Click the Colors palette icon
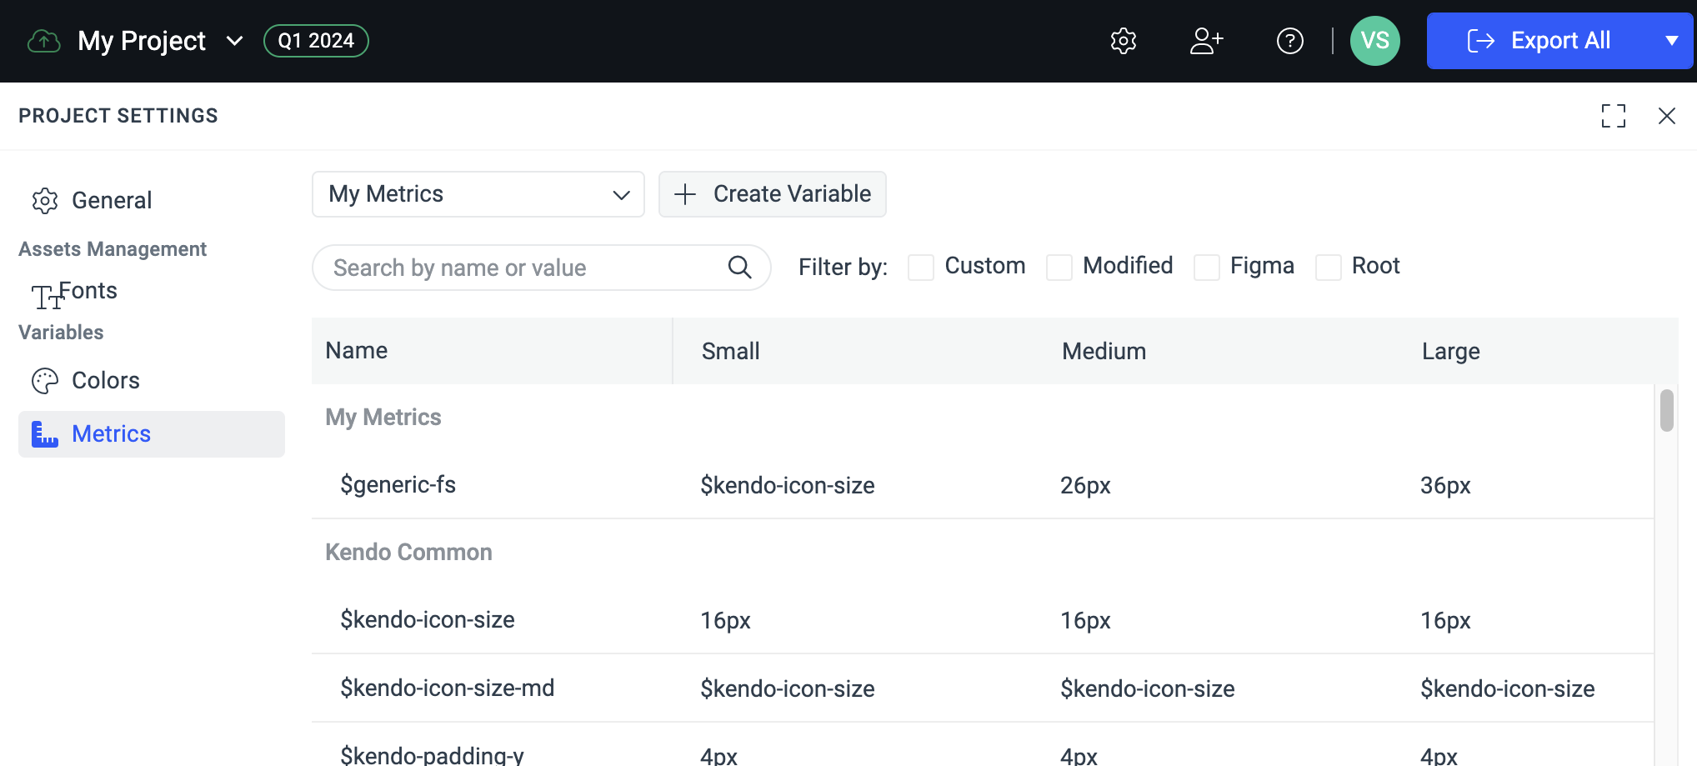 pyautogui.click(x=45, y=381)
